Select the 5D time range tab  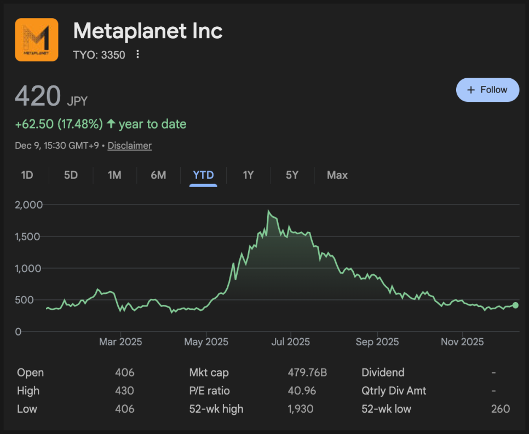click(x=71, y=175)
